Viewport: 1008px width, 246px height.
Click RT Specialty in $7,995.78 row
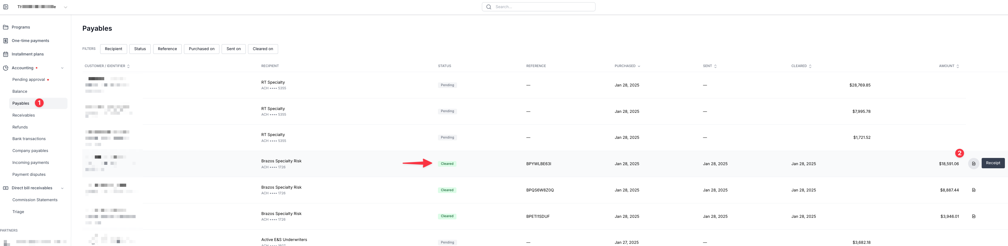(x=273, y=108)
